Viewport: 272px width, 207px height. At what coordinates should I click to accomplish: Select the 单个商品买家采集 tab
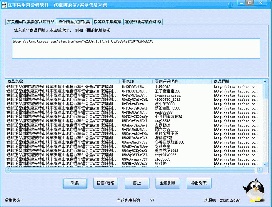pos(74,22)
